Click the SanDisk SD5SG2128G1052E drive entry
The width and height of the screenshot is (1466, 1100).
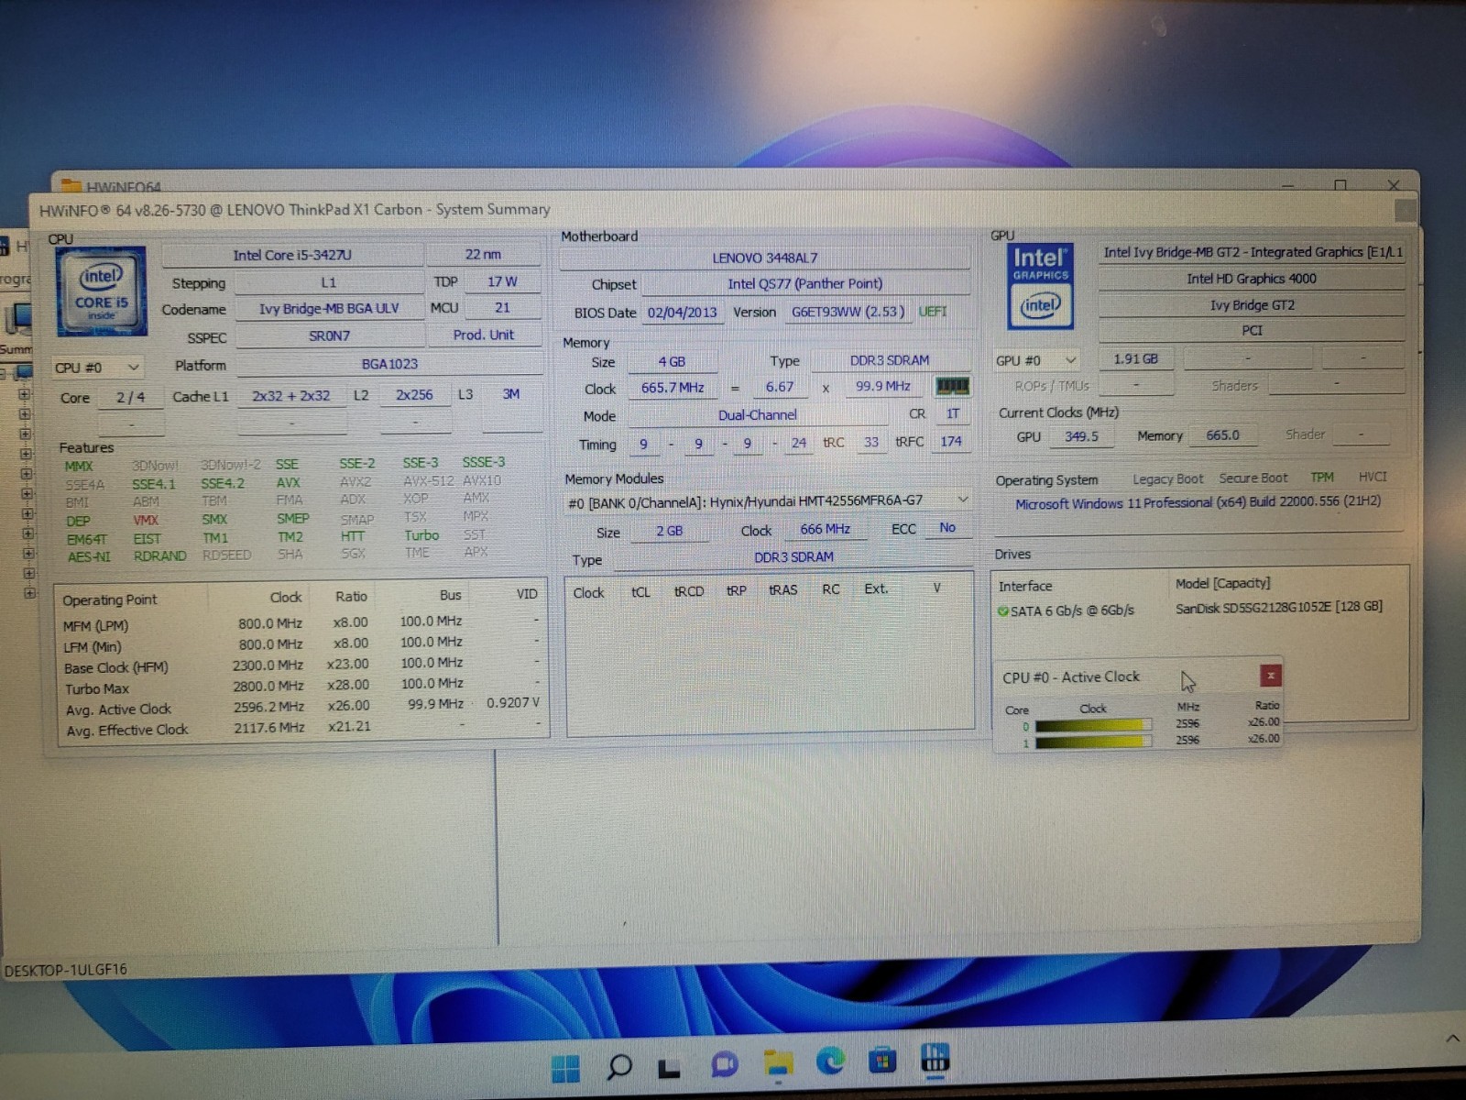(x=1278, y=607)
